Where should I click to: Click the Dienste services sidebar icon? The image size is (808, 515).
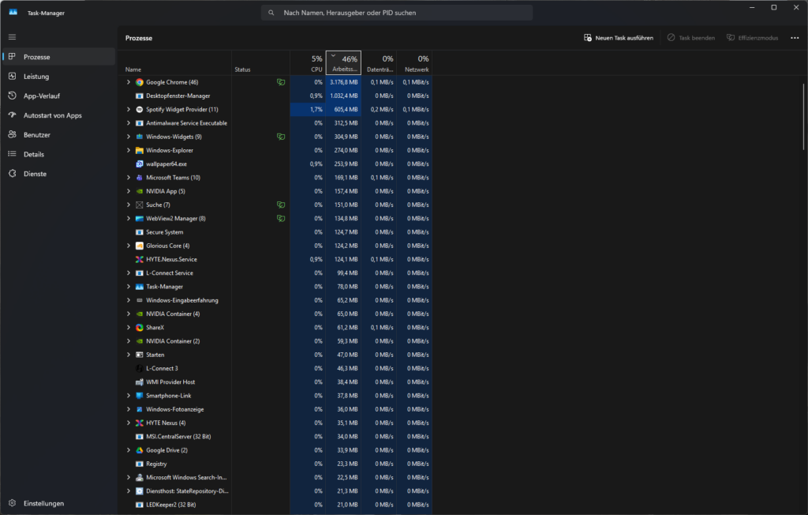click(13, 174)
